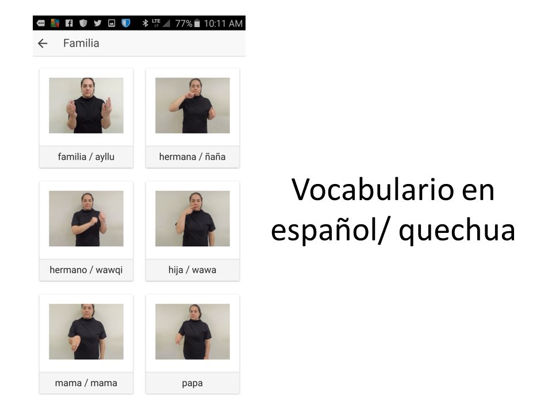Open the hermano / wawqi sign thumbnail
Image resolution: width=552 pixels, height=414 pixels.
[86, 218]
